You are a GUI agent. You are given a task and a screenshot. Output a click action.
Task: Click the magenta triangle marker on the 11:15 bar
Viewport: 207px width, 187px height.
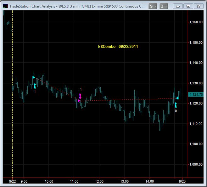(x=79, y=101)
